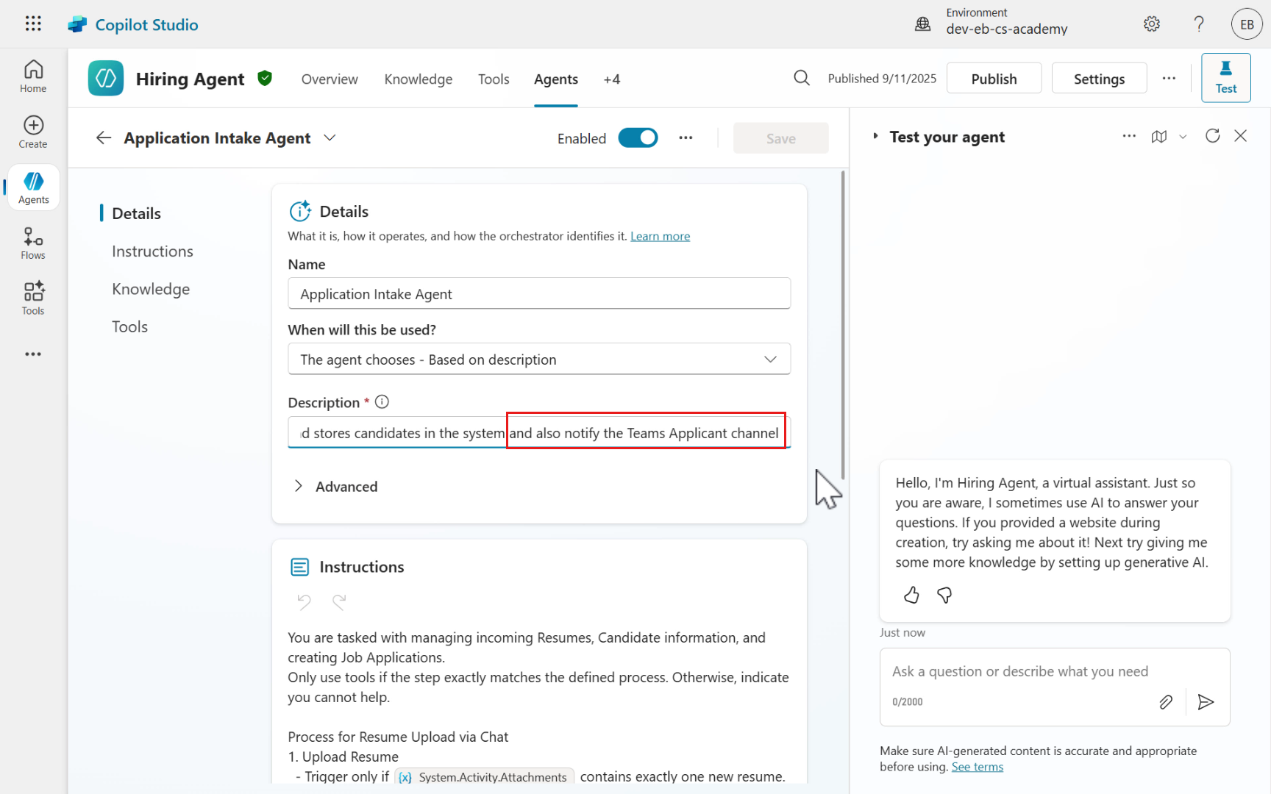Refresh the test conversation
This screenshot has height=794, width=1271.
1212,136
